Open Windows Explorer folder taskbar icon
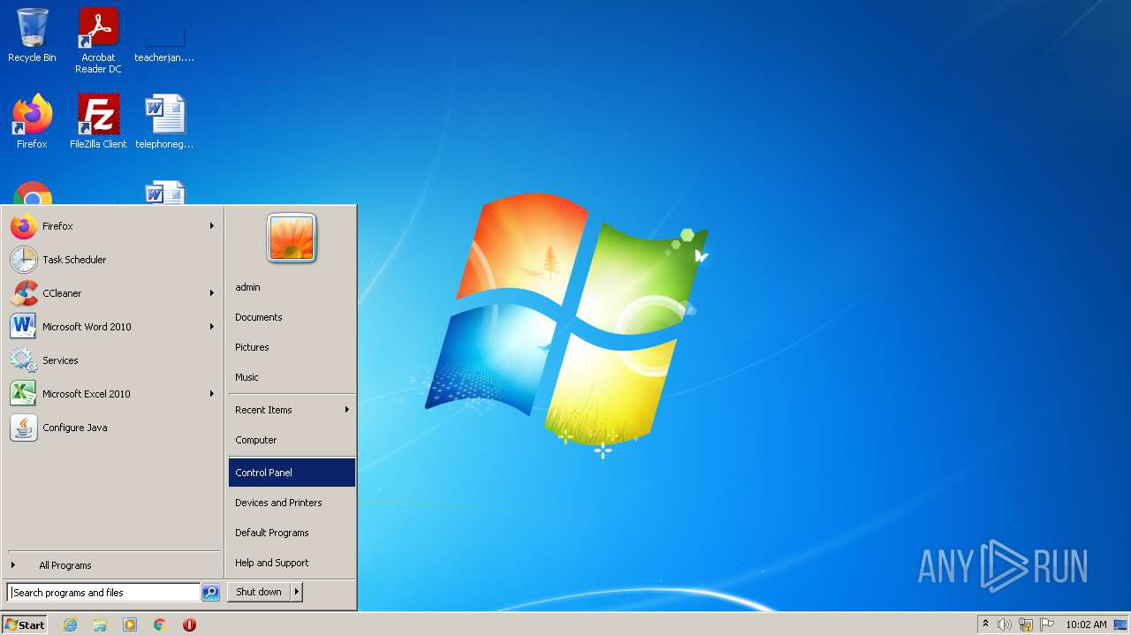Screen dimensions: 1131x636 100,625
